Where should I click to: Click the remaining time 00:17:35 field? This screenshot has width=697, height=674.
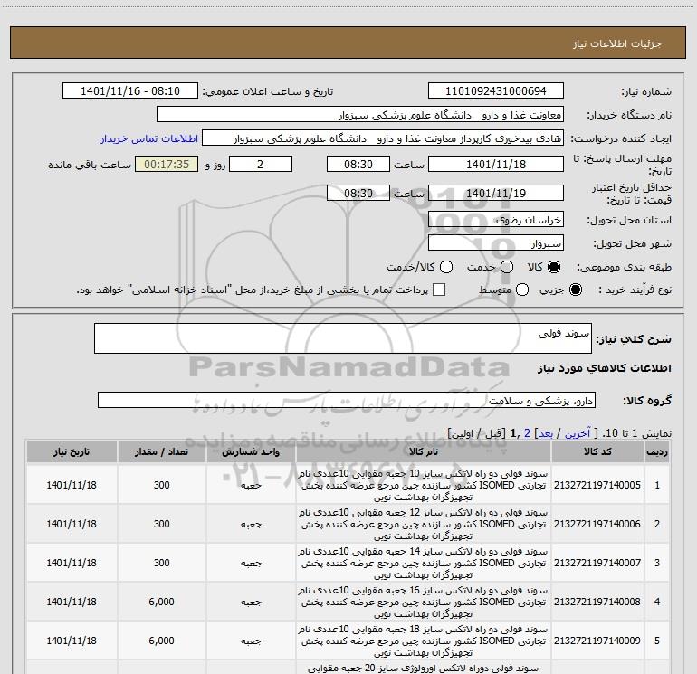click(x=167, y=164)
